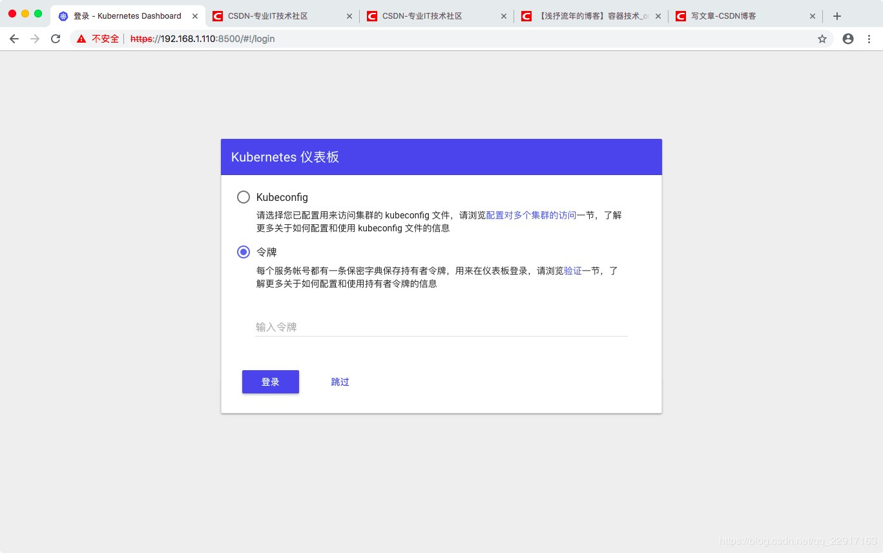This screenshot has width=883, height=553.
Task: Close the 浅抒流年的博客 tab
Action: (658, 16)
